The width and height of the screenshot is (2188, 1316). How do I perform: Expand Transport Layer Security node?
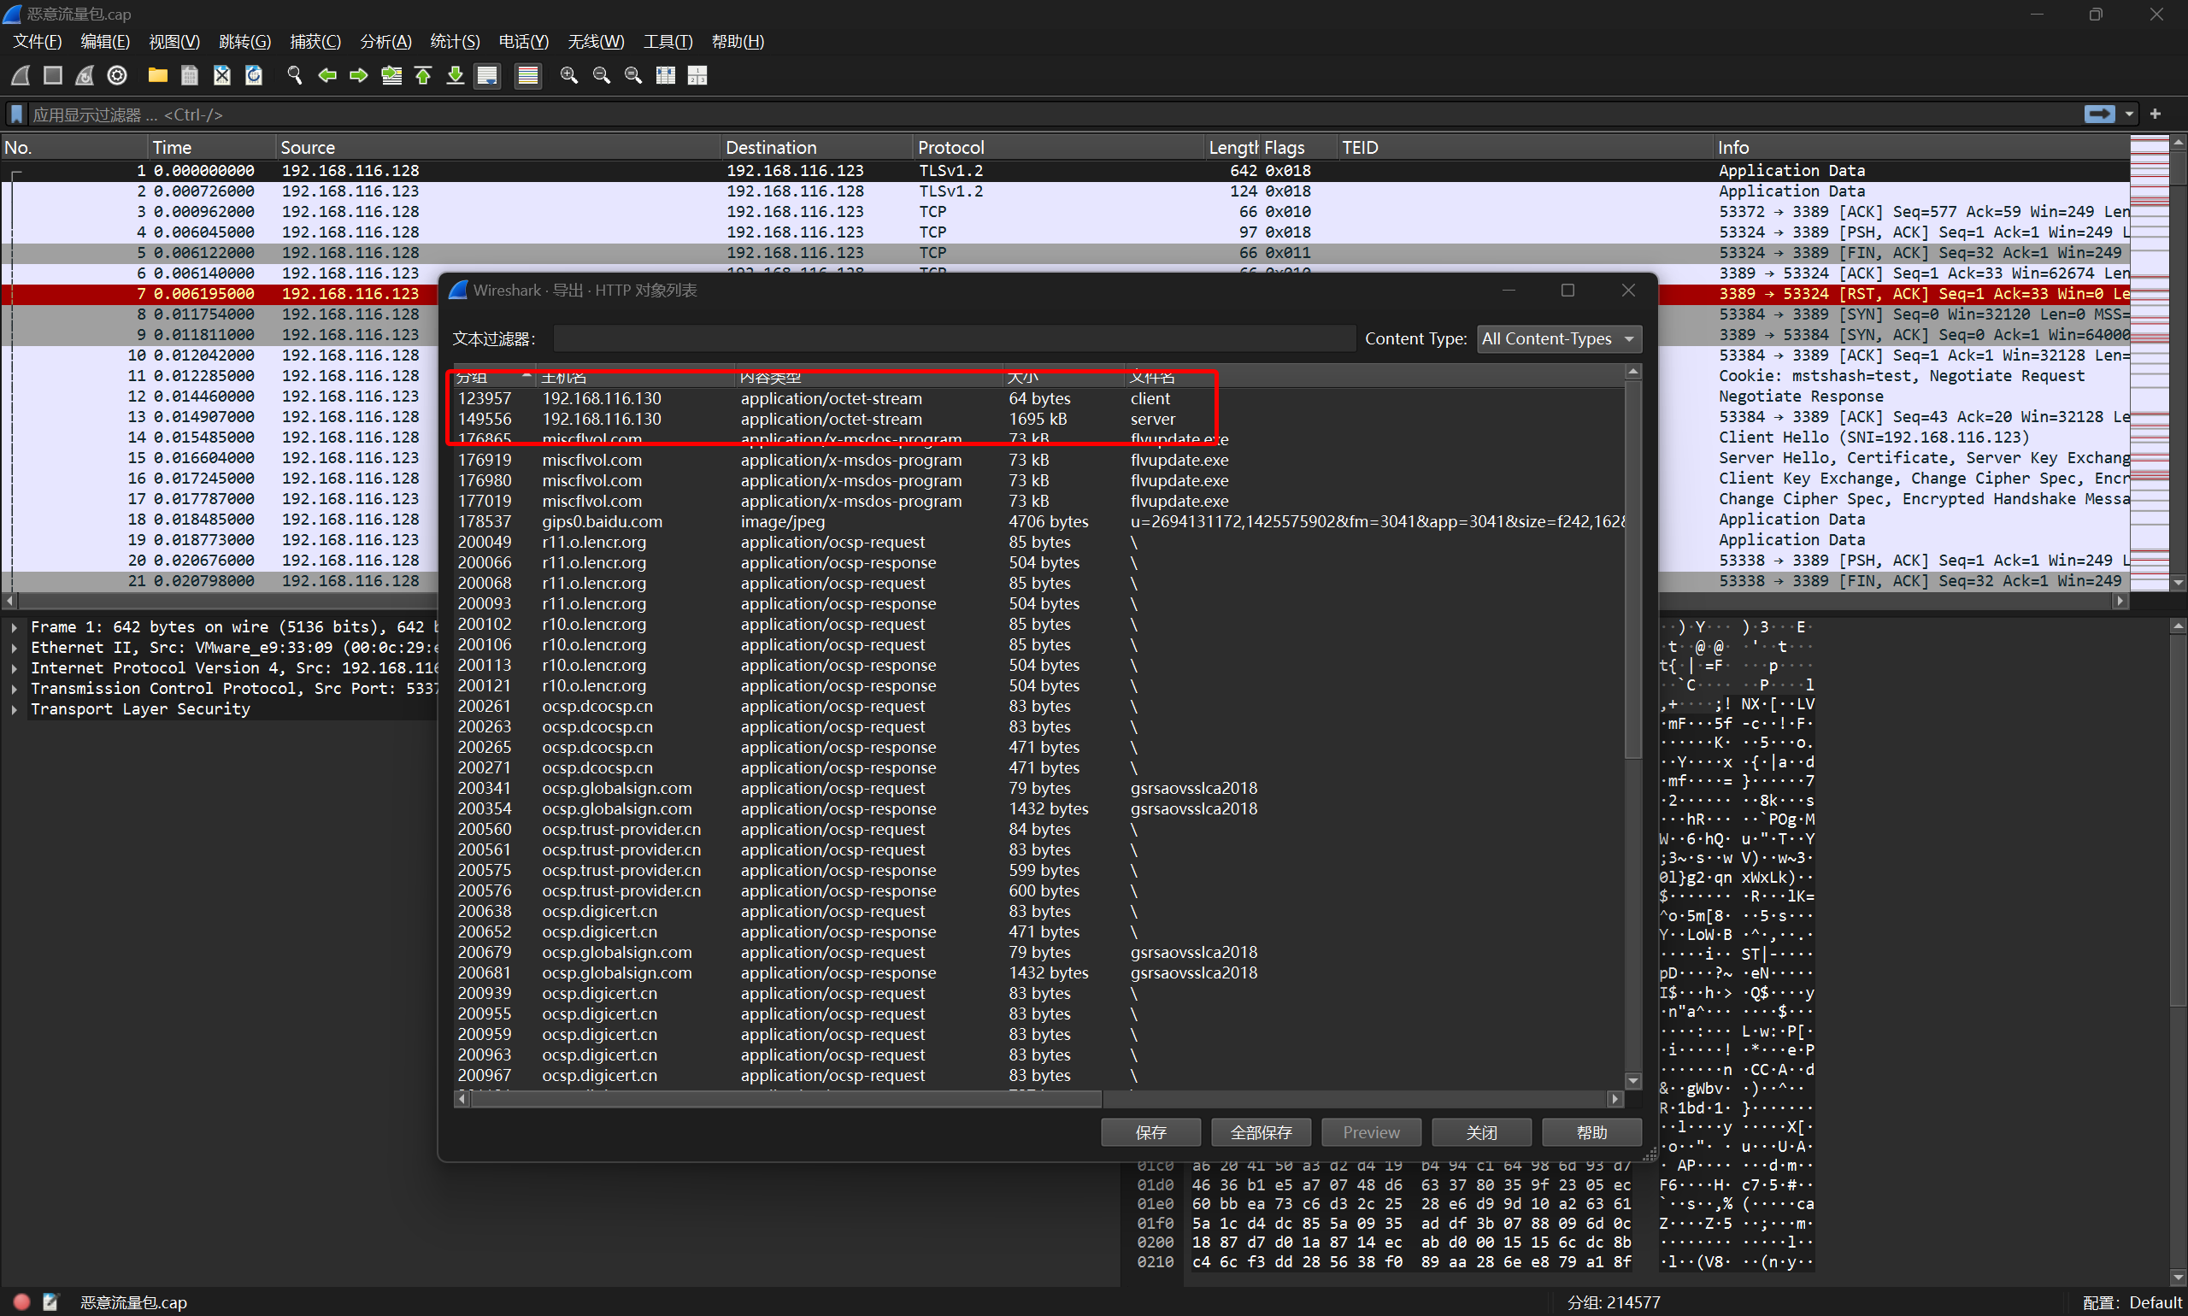point(15,708)
